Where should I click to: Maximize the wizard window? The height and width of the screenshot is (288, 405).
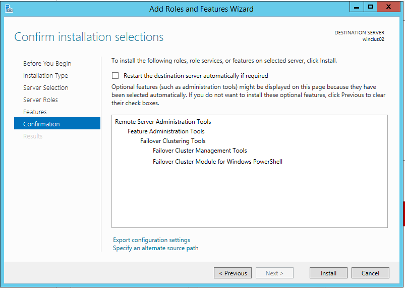click(371, 7)
